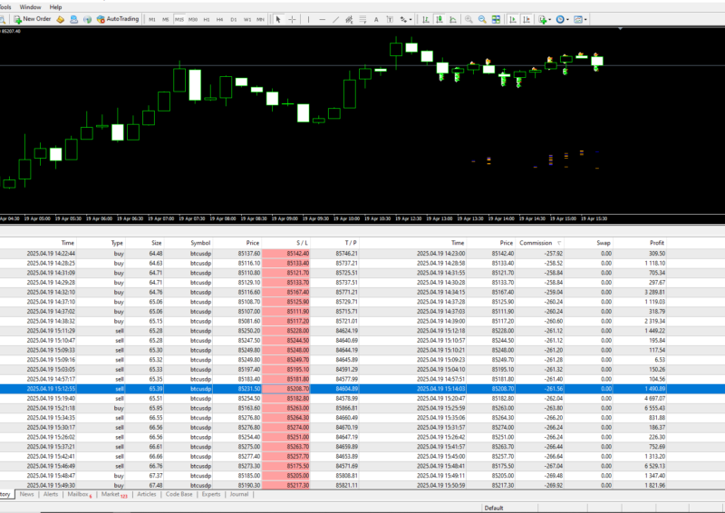Open the Window menu
725x513 pixels.
tap(30, 6)
